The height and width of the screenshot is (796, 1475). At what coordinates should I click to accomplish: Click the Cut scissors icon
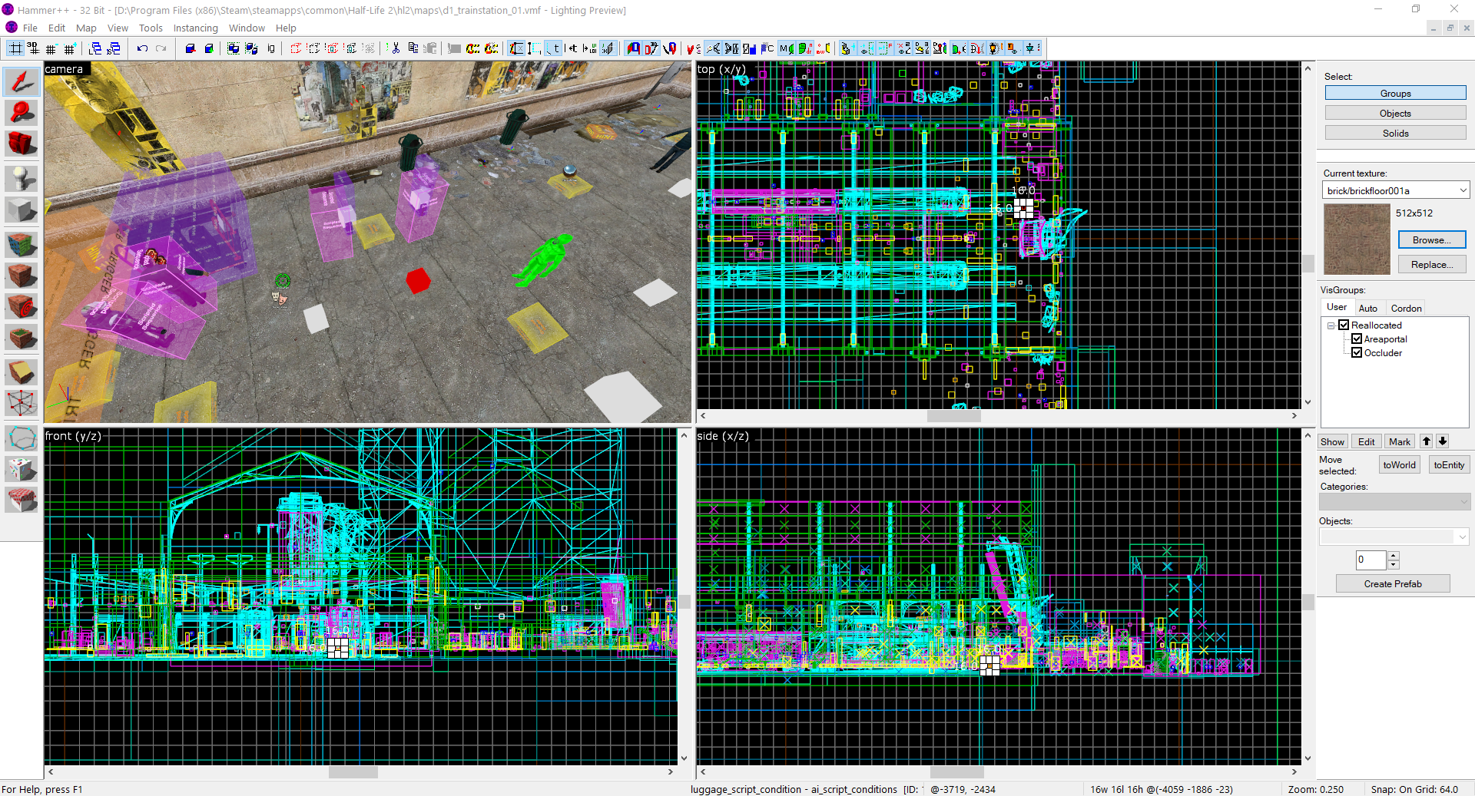(x=395, y=48)
